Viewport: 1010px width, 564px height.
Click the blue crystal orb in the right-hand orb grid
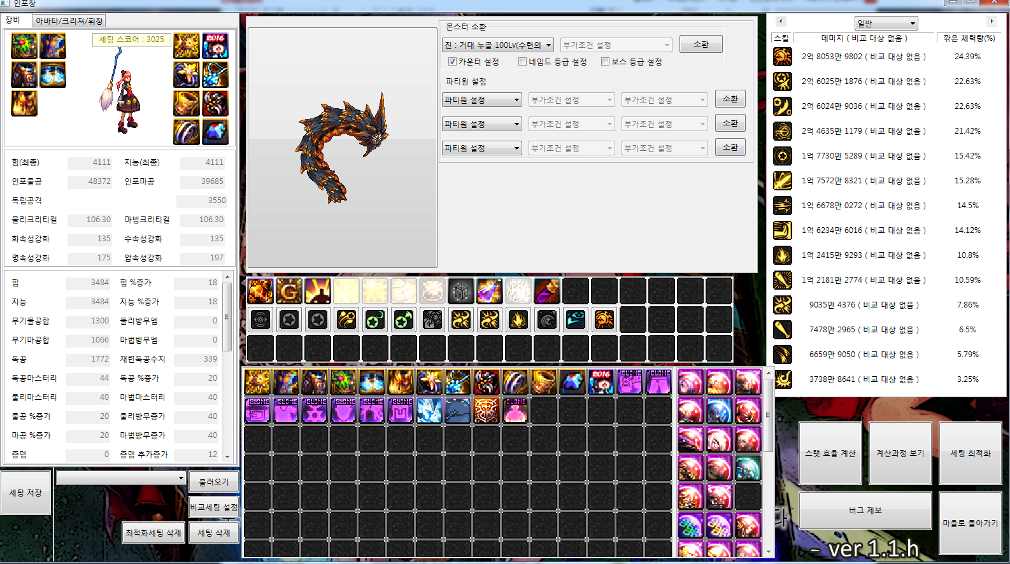click(x=719, y=411)
